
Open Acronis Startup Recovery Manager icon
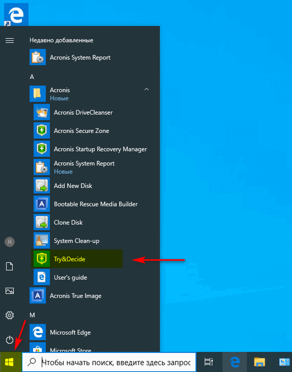click(x=42, y=148)
